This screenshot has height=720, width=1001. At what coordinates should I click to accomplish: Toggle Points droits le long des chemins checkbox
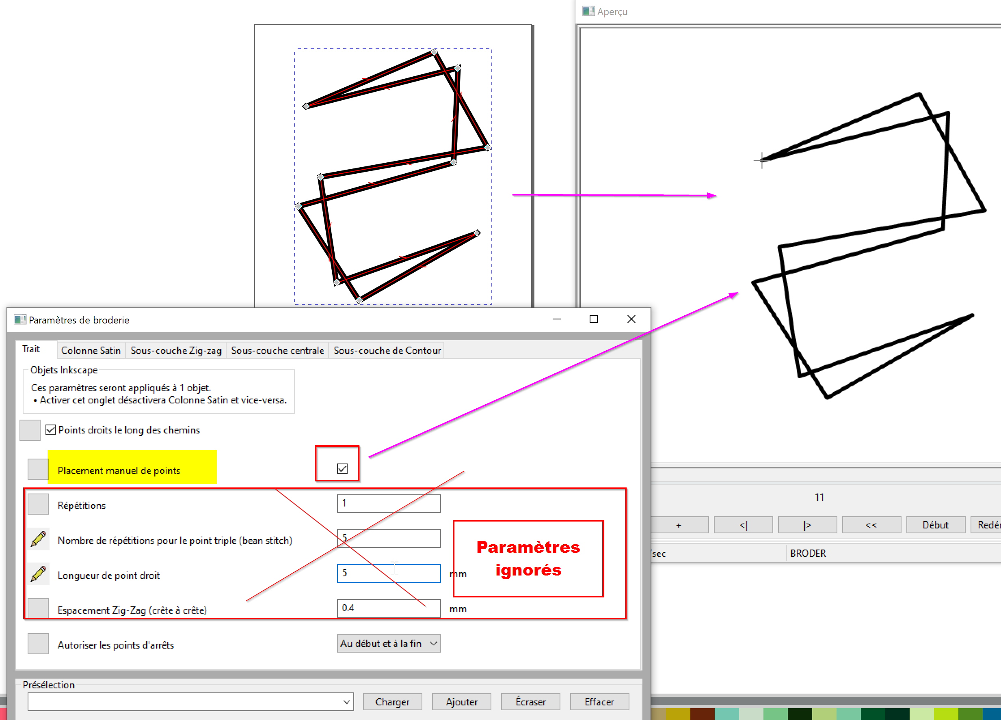51,430
